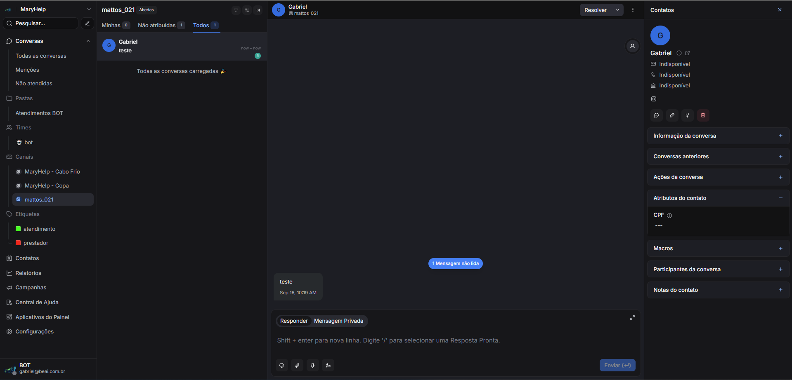This screenshot has height=380, width=792.
Task: Open dropdown arrow beside Resolver
Action: click(x=617, y=10)
